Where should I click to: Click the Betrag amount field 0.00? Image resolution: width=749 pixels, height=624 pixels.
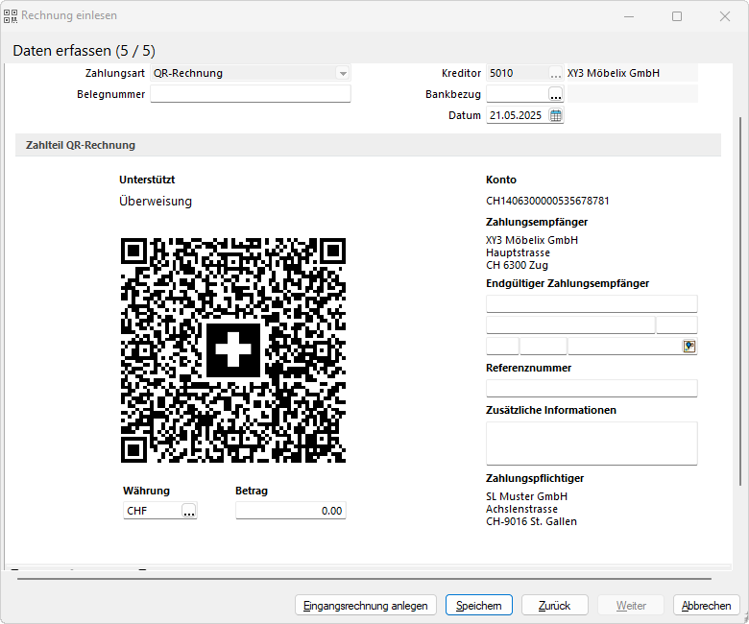tap(290, 511)
